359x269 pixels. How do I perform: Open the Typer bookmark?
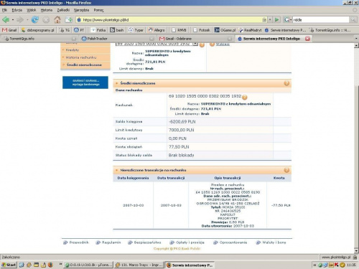(136, 30)
